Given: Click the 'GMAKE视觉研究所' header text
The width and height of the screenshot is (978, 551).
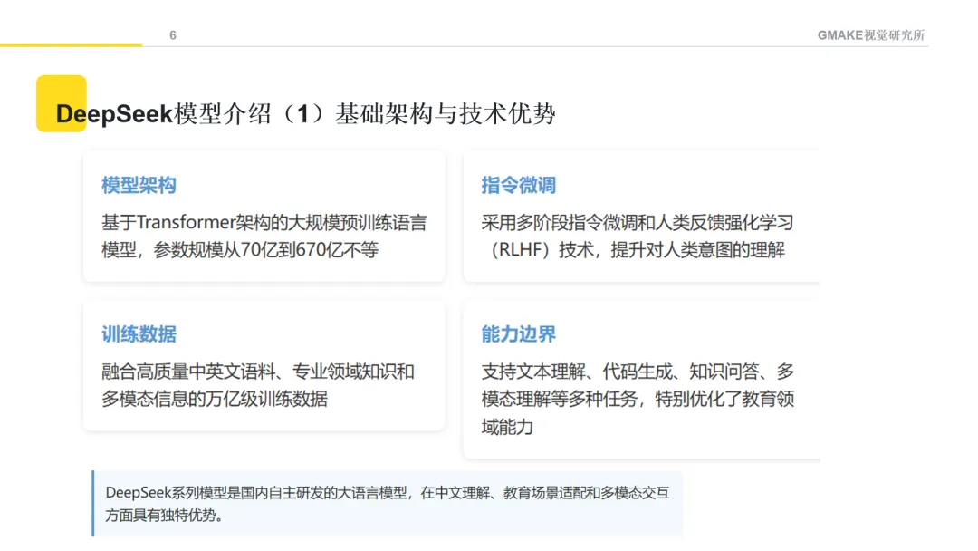Looking at the screenshot, I should tap(871, 35).
